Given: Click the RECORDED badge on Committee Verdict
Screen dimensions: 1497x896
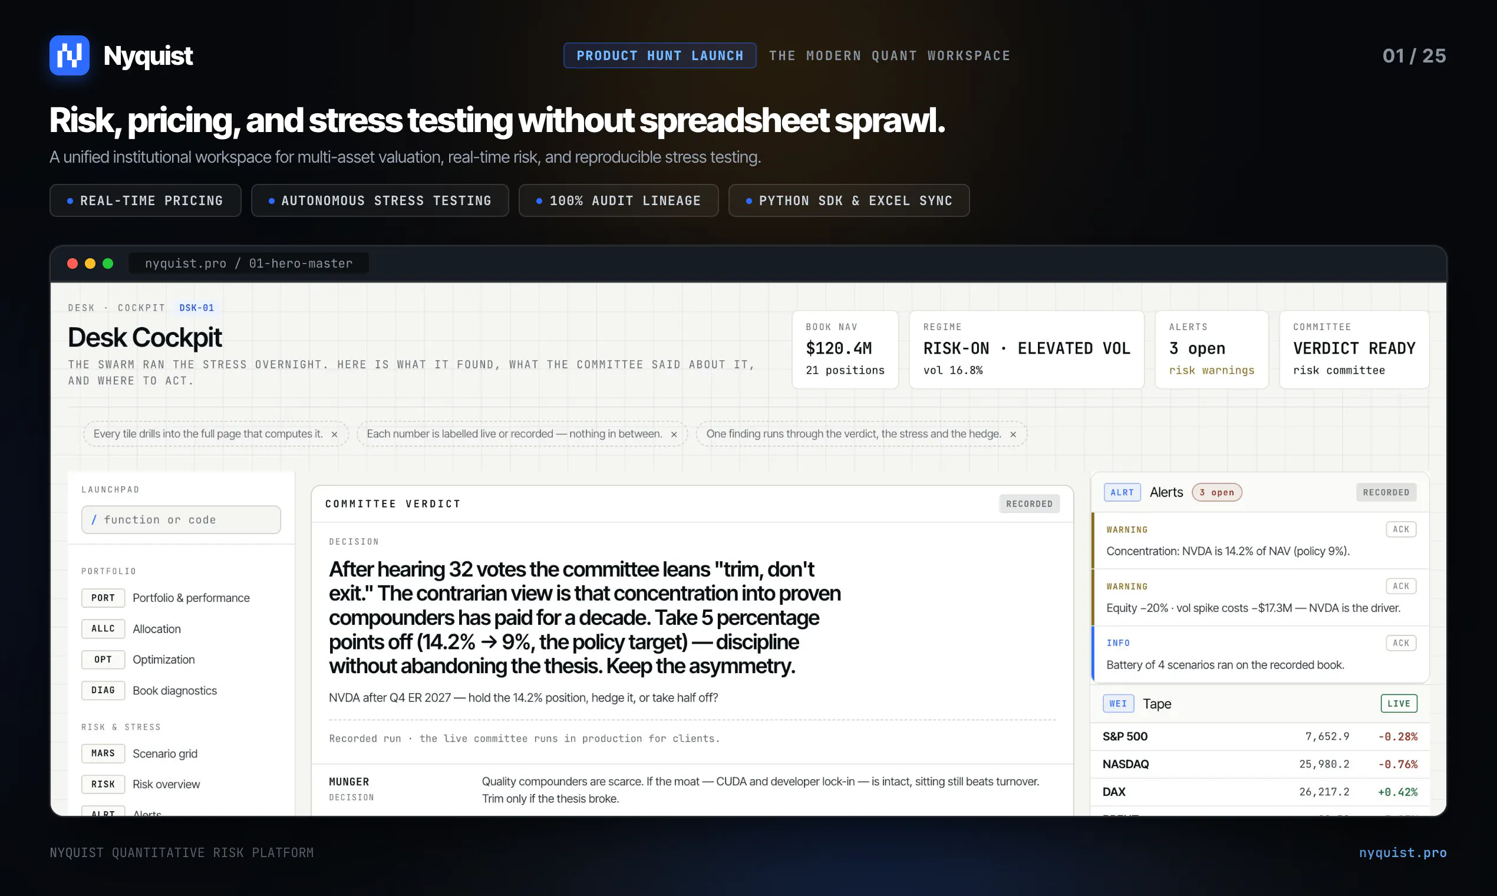Looking at the screenshot, I should pos(1029,503).
